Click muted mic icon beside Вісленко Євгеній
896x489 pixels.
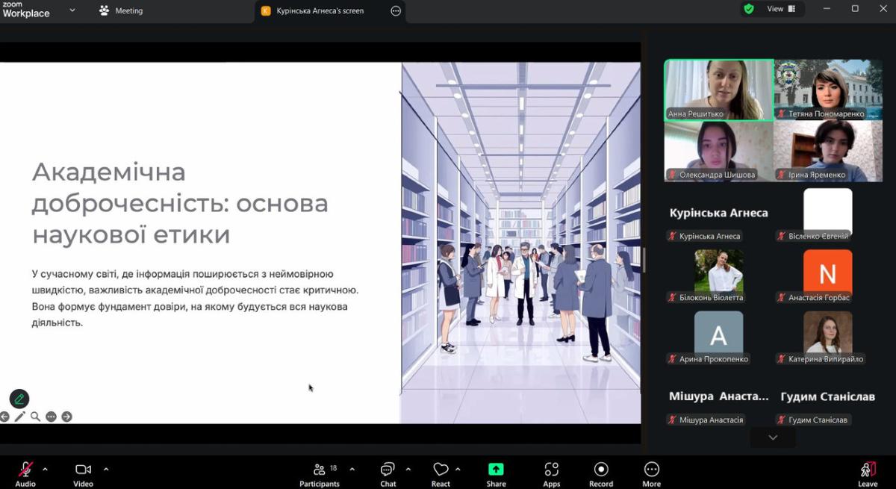pyautogui.click(x=783, y=237)
